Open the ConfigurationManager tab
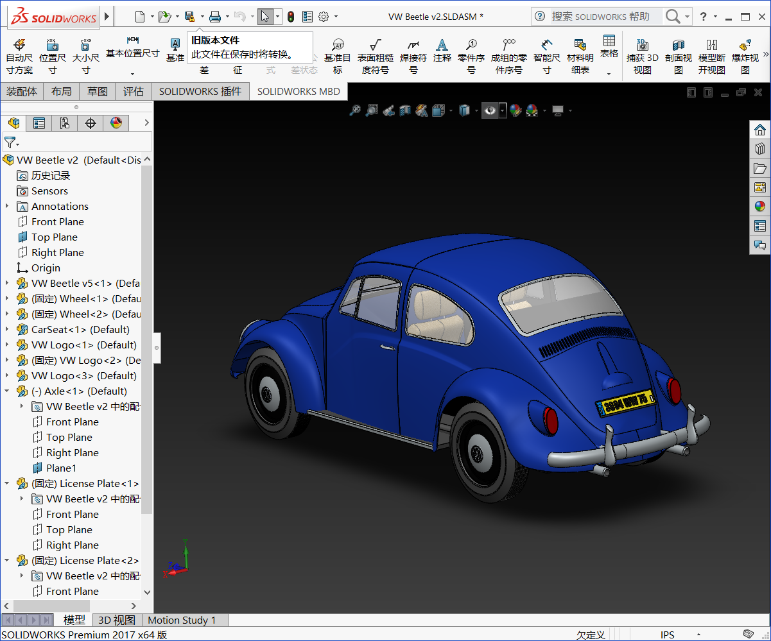The height and width of the screenshot is (641, 771). pos(65,123)
